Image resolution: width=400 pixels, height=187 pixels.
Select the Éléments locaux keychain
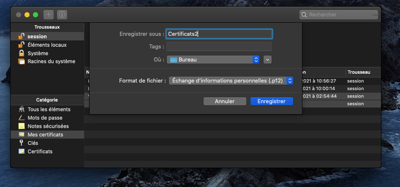(47, 45)
